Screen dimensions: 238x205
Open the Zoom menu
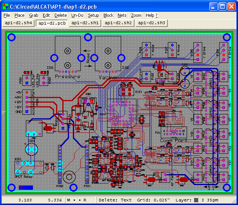coord(136,15)
